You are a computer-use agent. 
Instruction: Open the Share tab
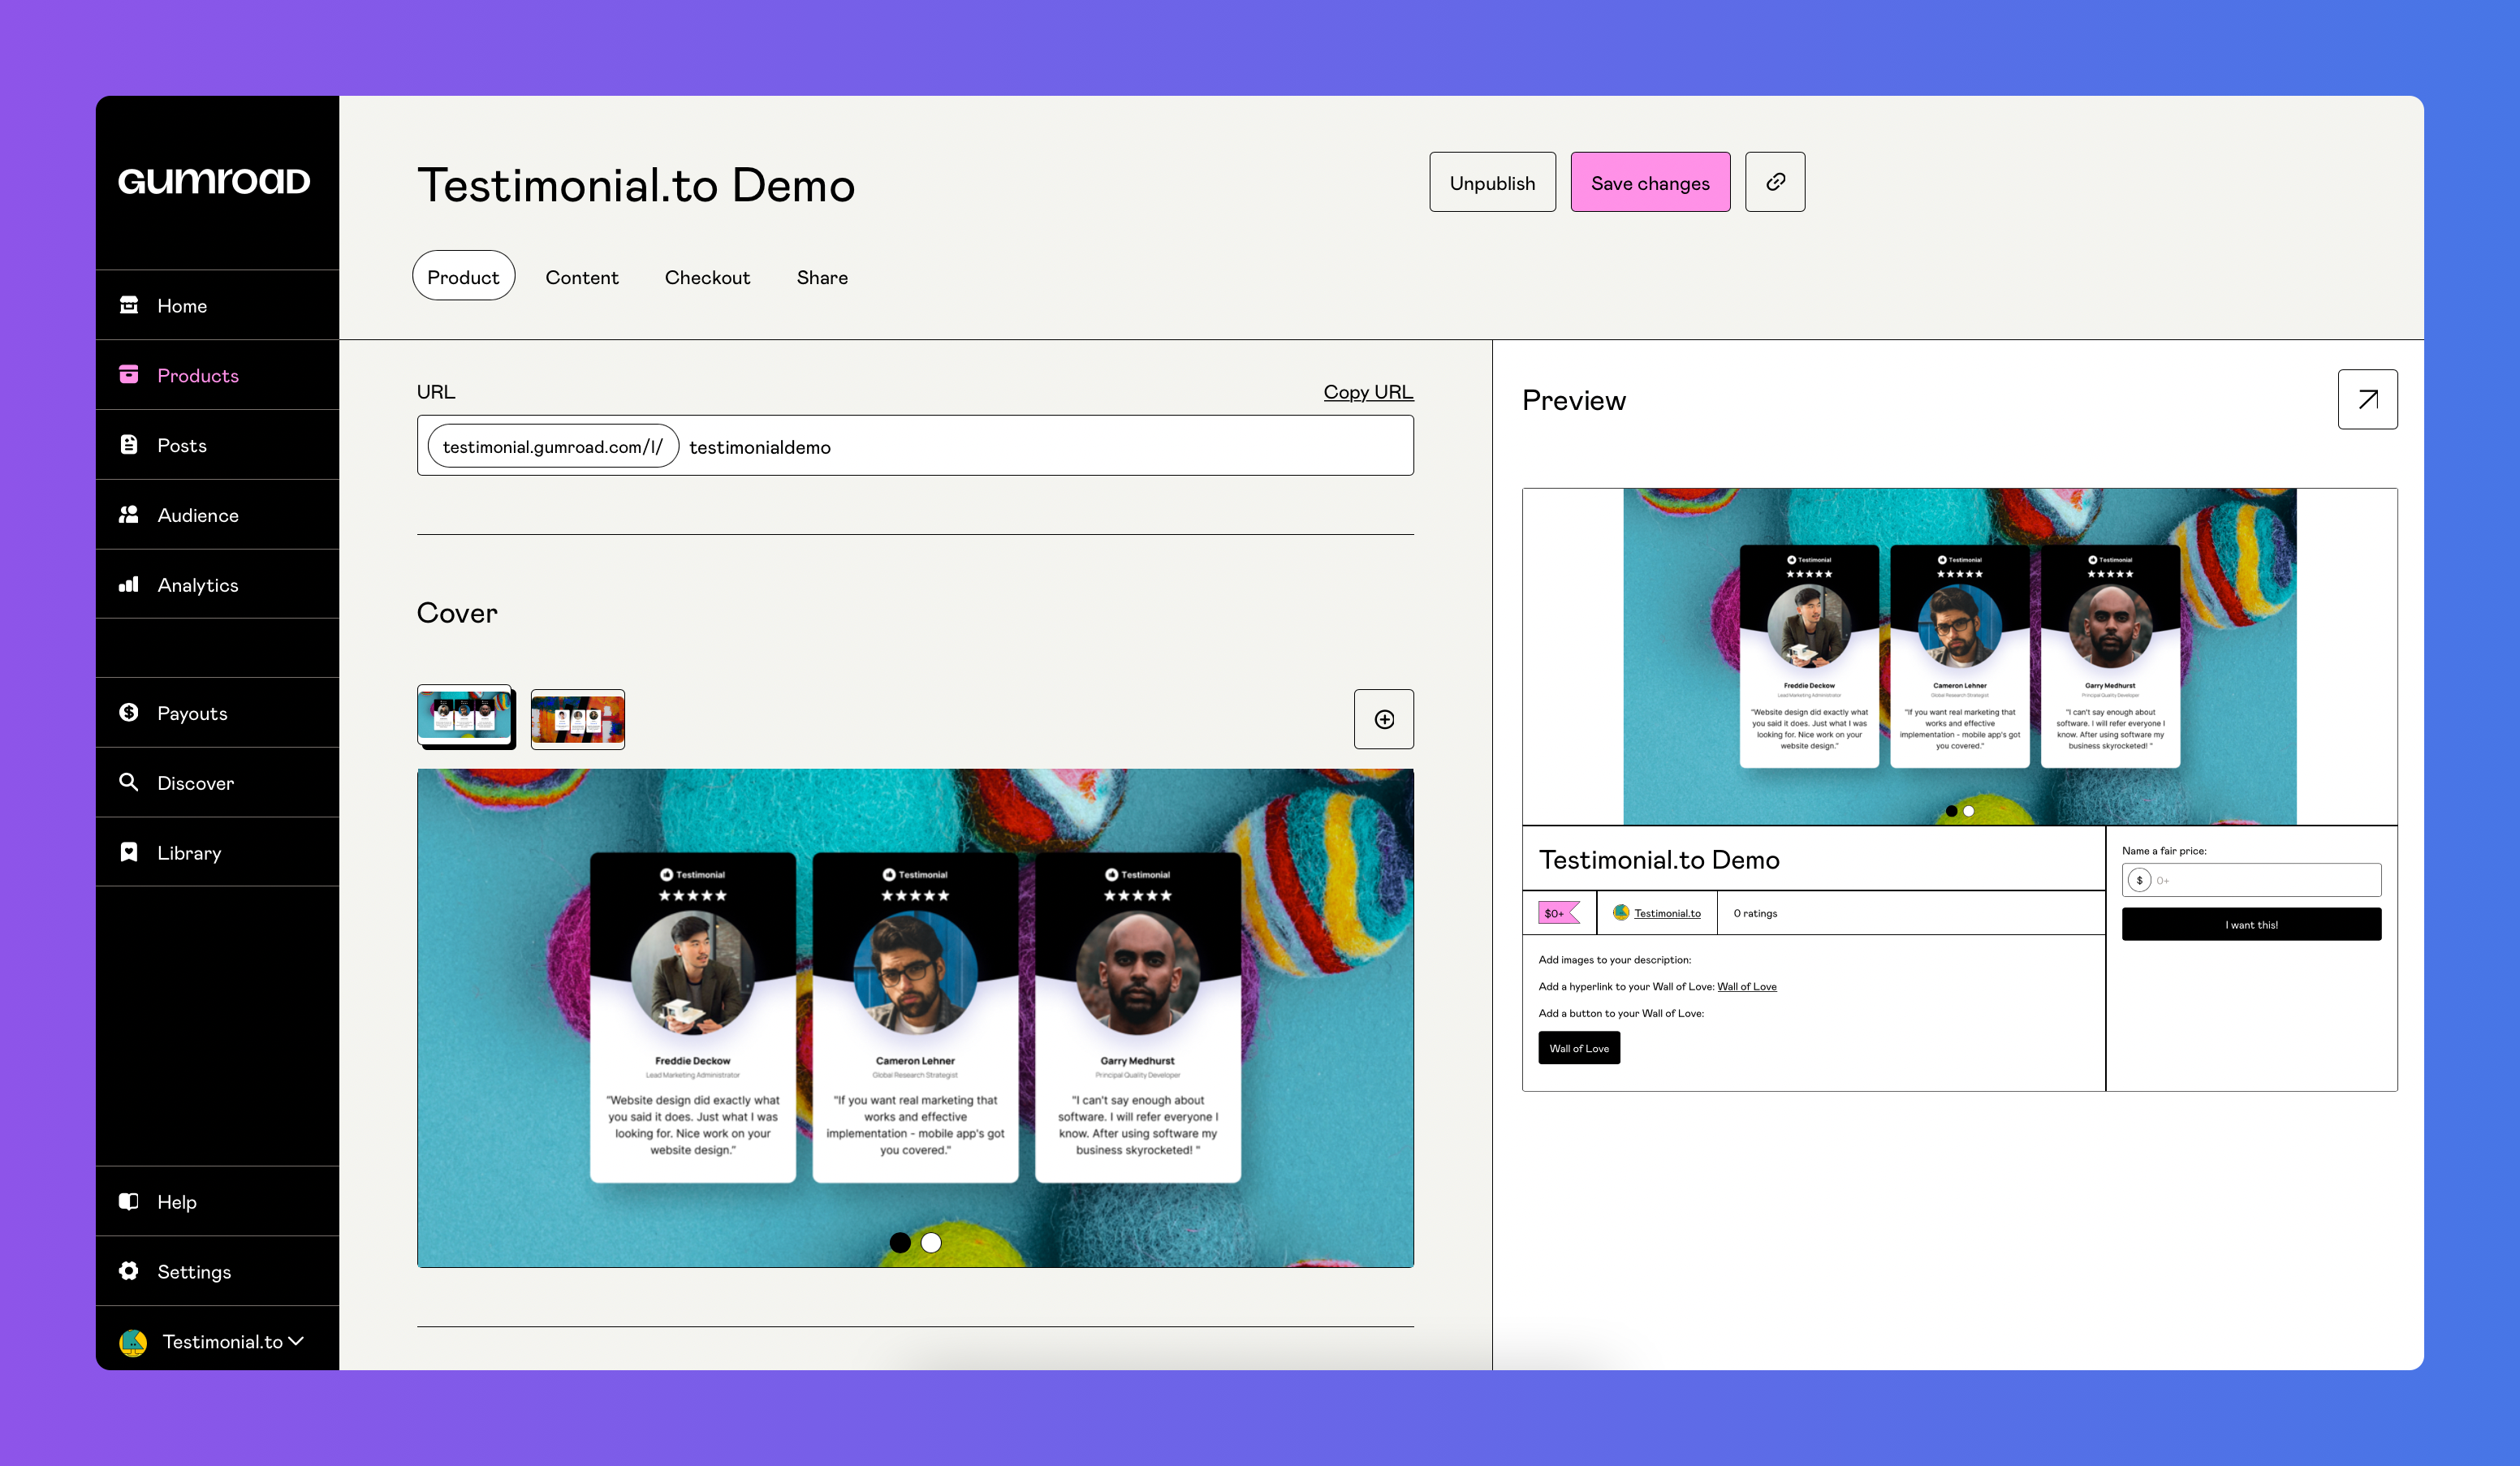822,277
